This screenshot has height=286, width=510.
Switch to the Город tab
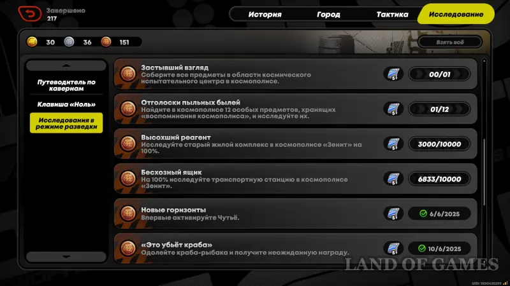point(328,14)
